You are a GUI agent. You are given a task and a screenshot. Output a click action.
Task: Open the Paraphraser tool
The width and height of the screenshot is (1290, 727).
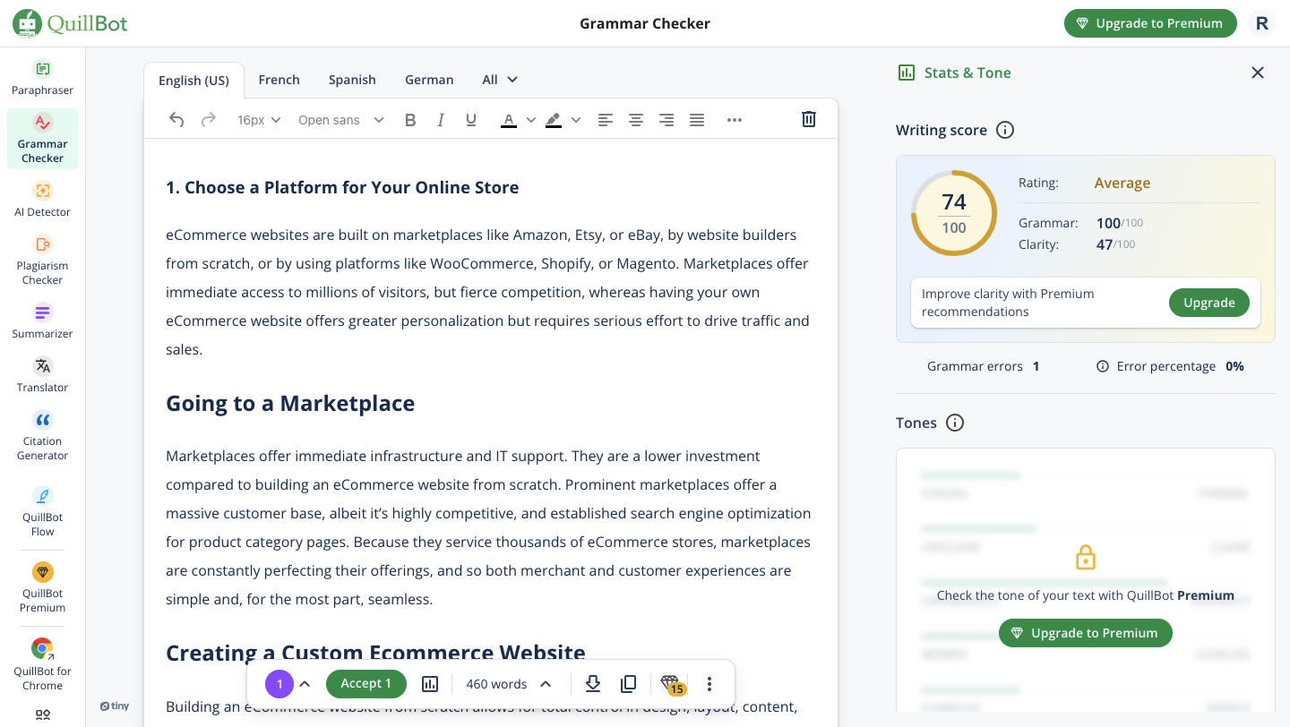click(x=42, y=78)
